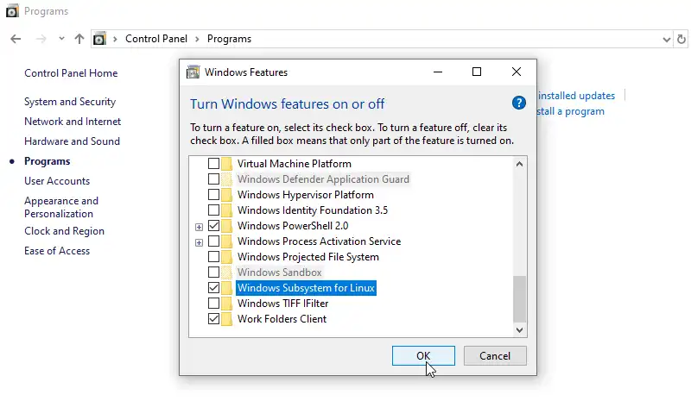This screenshot has height=401, width=691.
Task: Click OK to apply Windows features
Action: [423, 355]
